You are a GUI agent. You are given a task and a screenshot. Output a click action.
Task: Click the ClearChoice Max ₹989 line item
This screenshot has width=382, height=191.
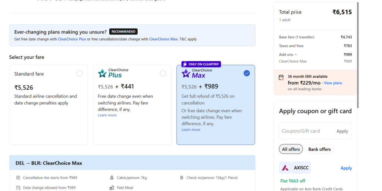pyautogui.click(x=315, y=61)
